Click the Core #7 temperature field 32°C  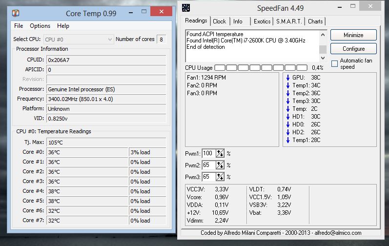tap(87, 221)
